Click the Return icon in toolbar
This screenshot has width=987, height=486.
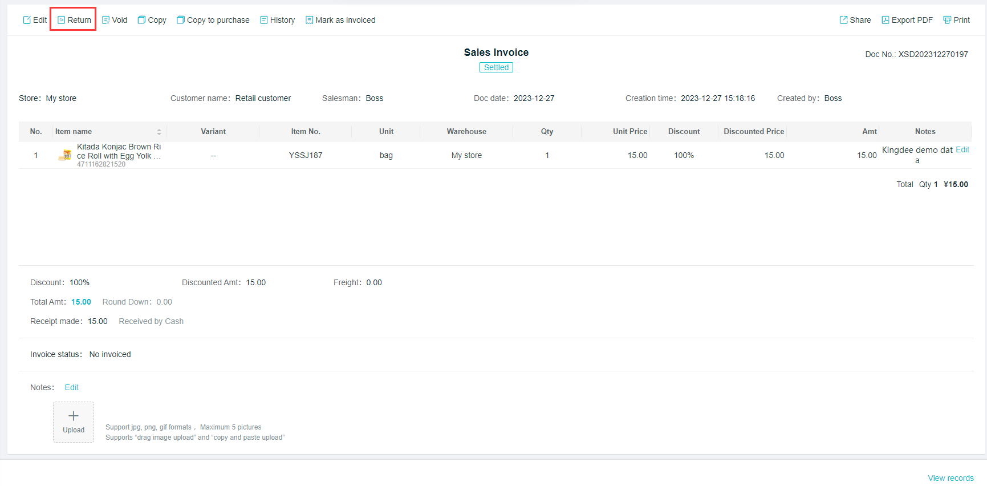[x=62, y=20]
